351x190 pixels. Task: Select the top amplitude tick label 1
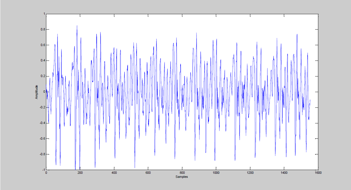click(44, 14)
